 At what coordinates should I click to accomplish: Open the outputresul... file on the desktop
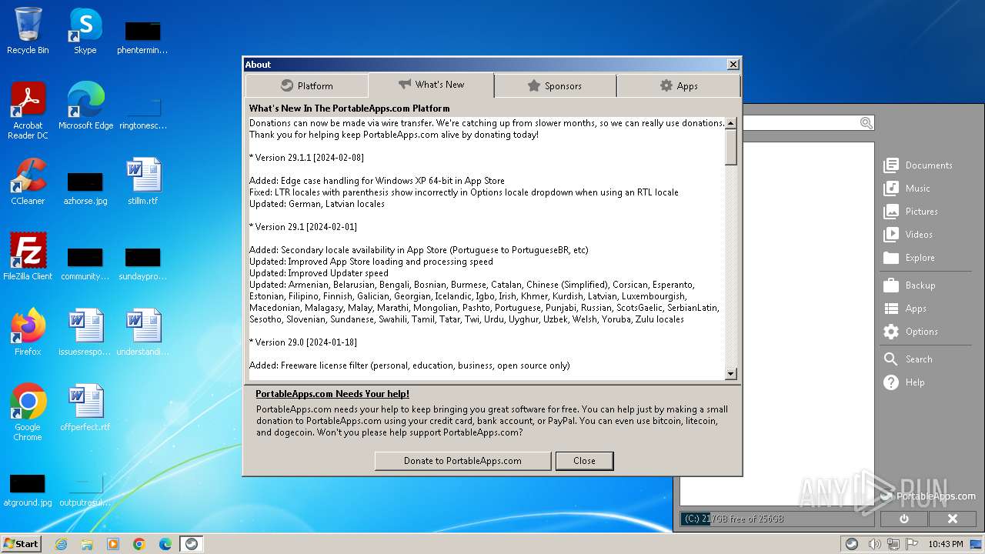coord(85,489)
